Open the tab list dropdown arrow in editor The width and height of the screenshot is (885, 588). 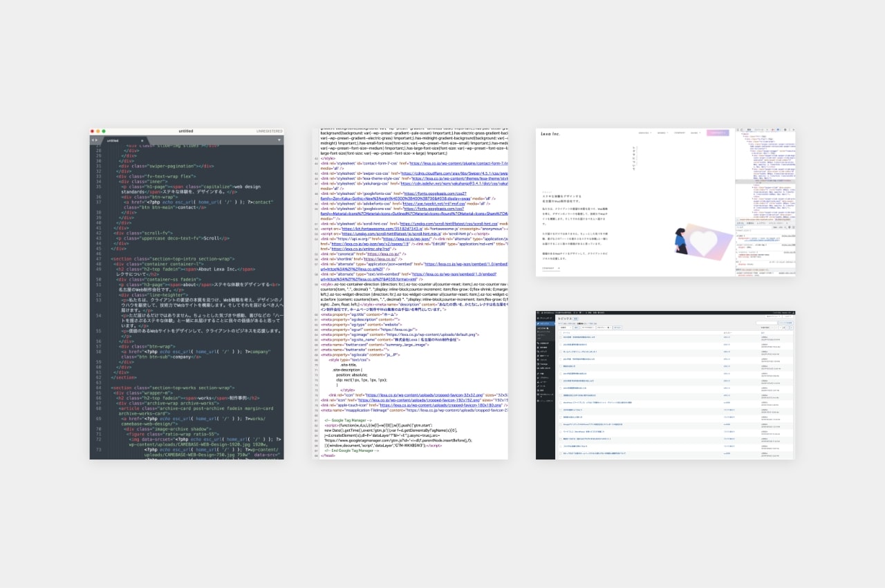(279, 140)
